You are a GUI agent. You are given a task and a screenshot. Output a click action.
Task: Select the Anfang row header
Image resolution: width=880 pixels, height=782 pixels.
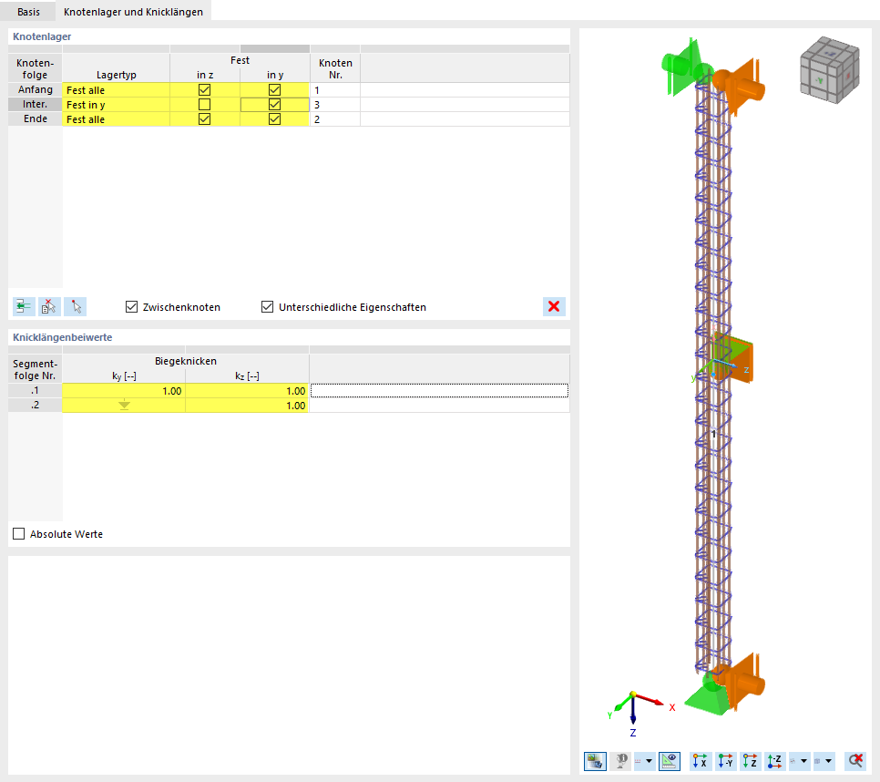pyautogui.click(x=36, y=90)
